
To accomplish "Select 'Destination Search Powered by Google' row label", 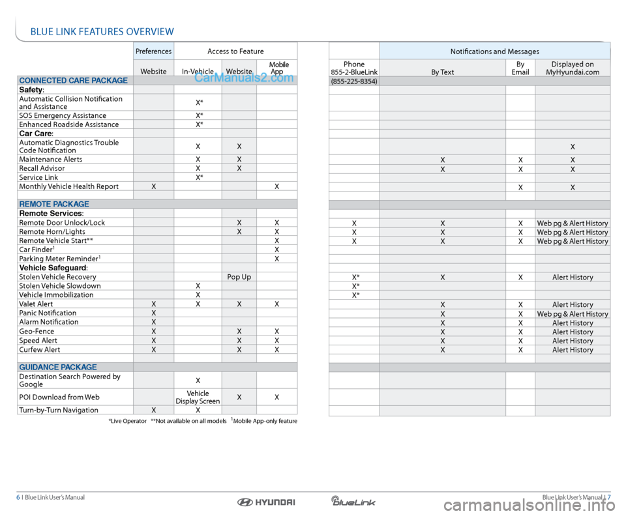I will tap(70, 380).
